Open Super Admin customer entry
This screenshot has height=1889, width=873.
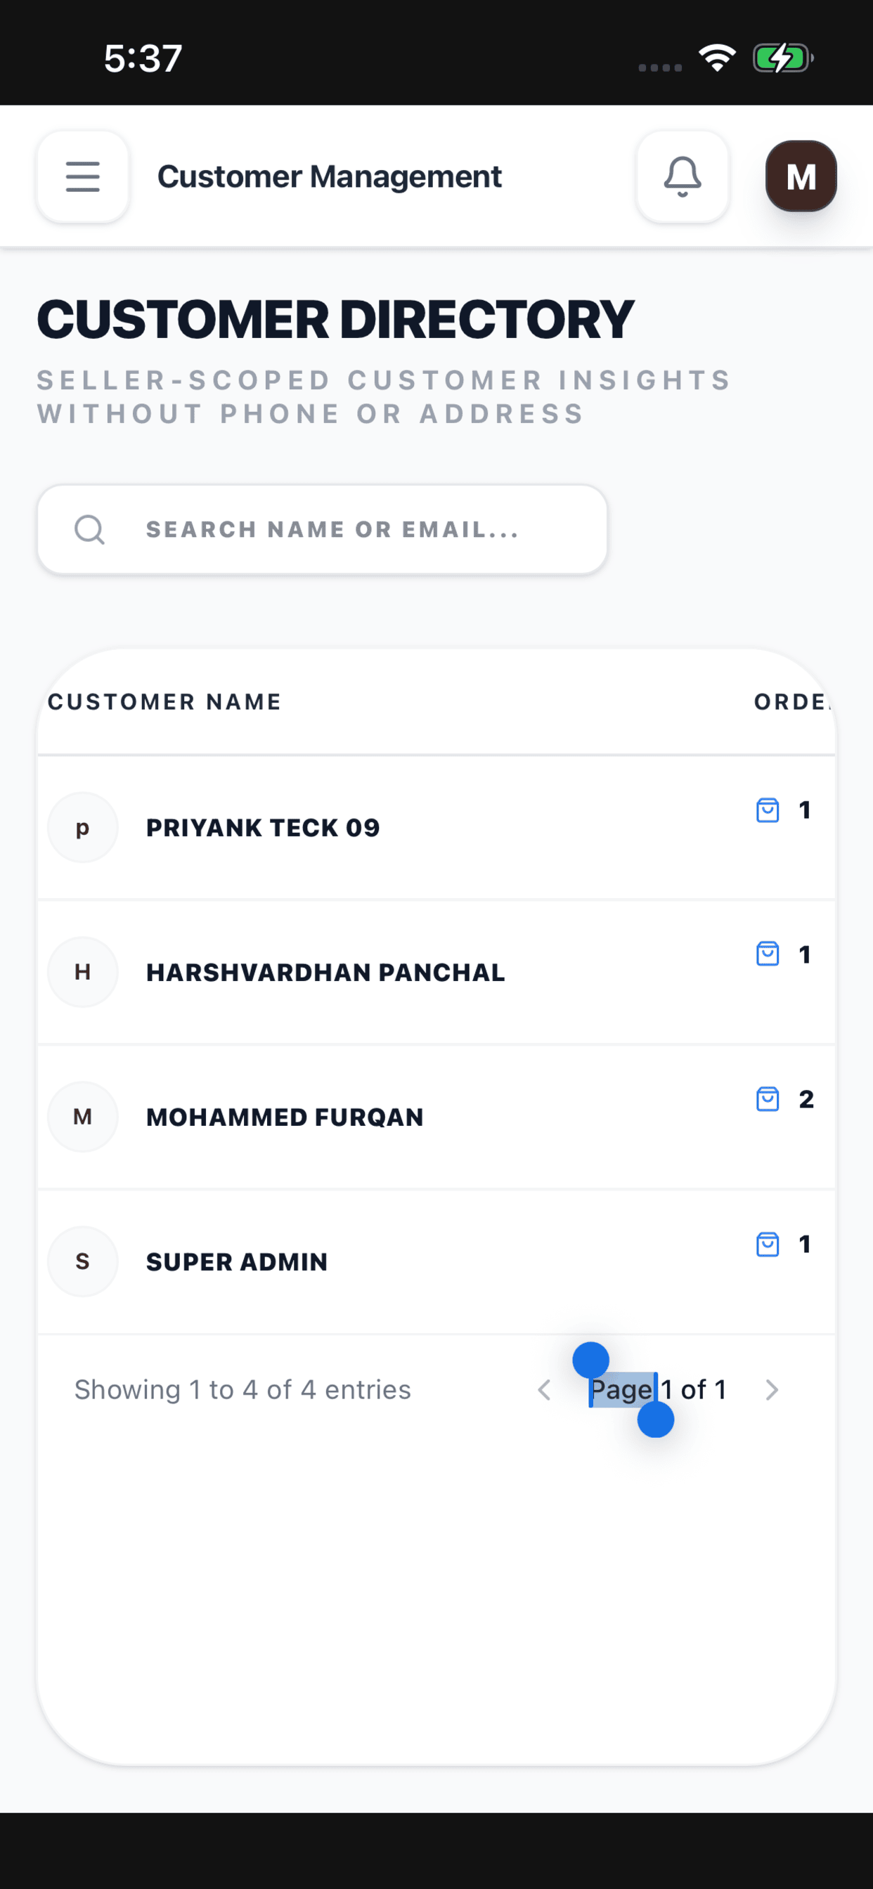point(436,1262)
